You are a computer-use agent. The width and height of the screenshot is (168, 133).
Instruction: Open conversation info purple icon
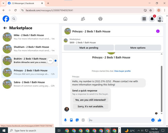click(158, 31)
